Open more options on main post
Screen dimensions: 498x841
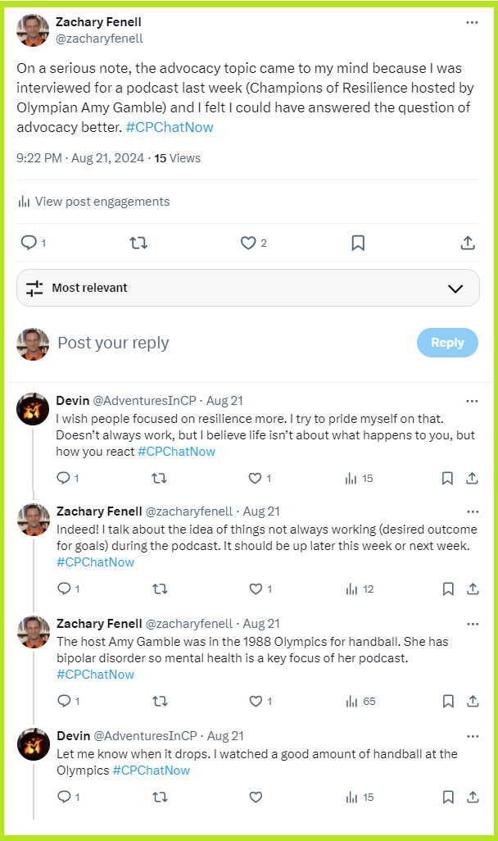[472, 22]
